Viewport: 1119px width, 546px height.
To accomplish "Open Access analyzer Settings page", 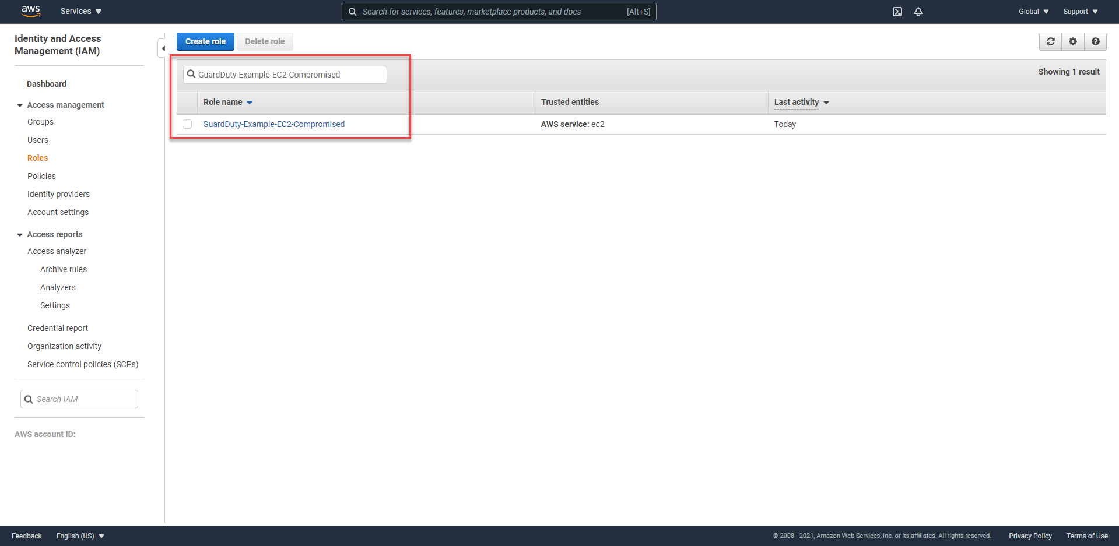I will pyautogui.click(x=55, y=305).
